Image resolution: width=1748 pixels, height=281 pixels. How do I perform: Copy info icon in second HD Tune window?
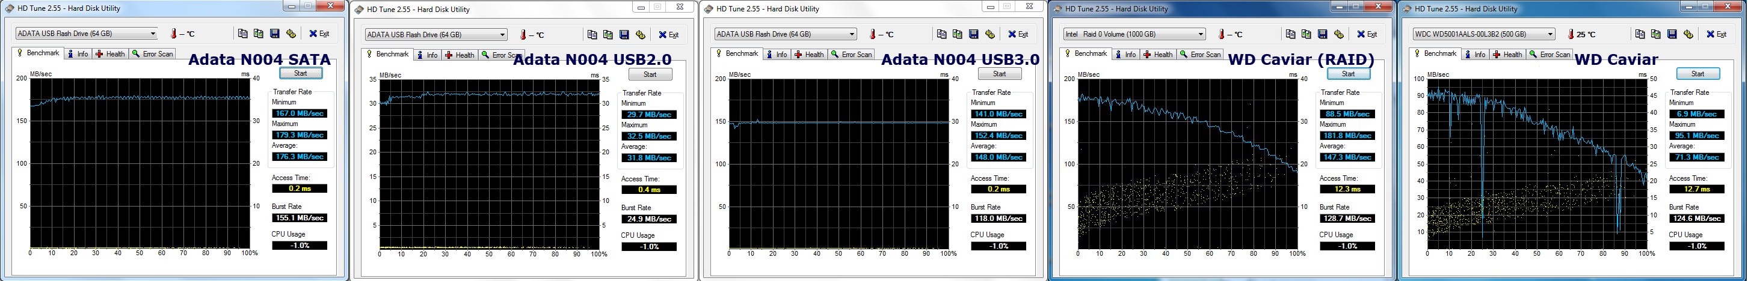tap(592, 35)
